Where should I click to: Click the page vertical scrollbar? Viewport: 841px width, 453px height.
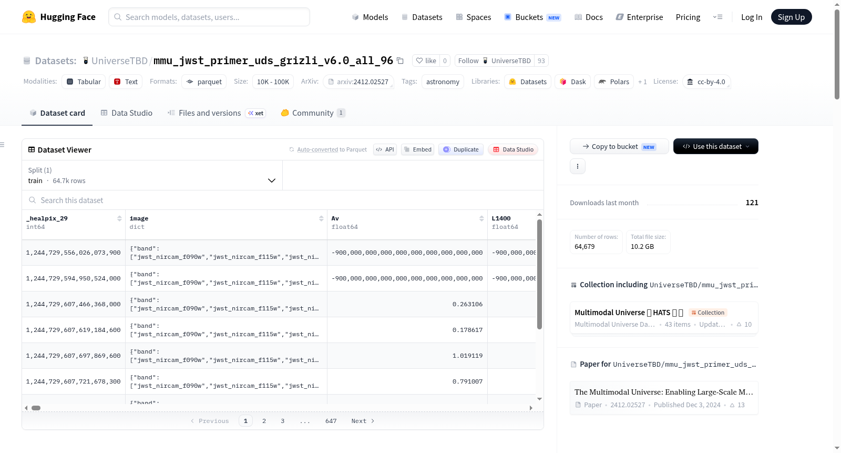tap(837, 54)
